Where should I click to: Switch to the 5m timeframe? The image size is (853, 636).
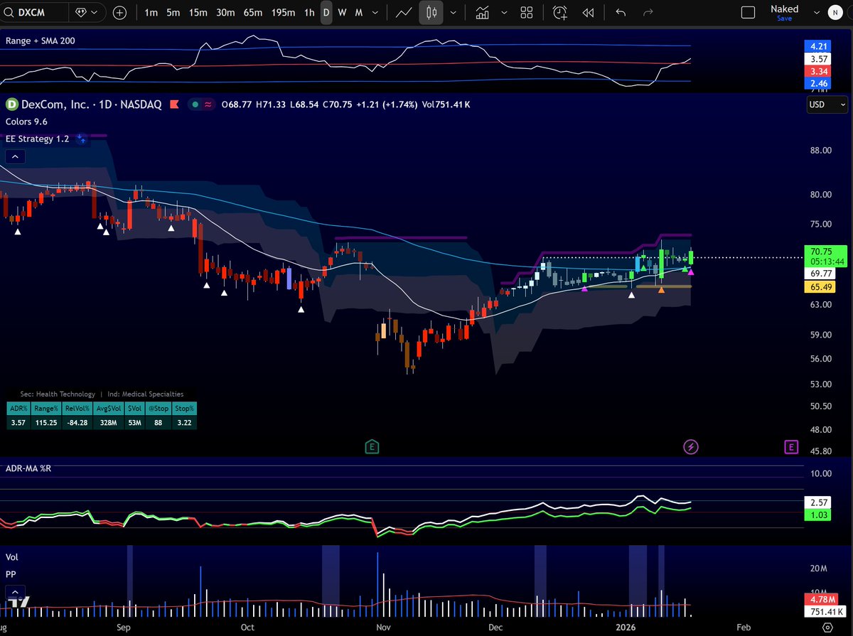coord(173,12)
